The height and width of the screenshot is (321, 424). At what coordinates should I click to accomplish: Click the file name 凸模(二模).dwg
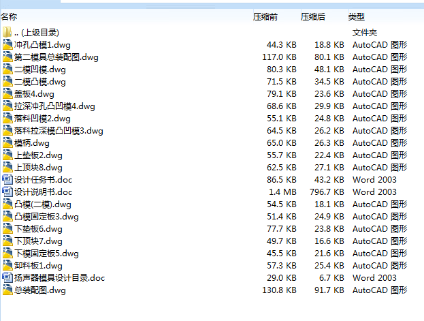[43, 204]
